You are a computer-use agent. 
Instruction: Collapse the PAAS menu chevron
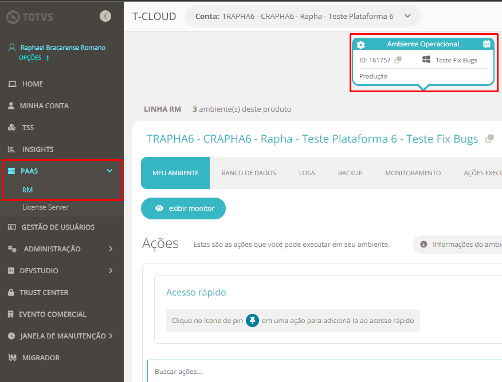click(x=110, y=171)
